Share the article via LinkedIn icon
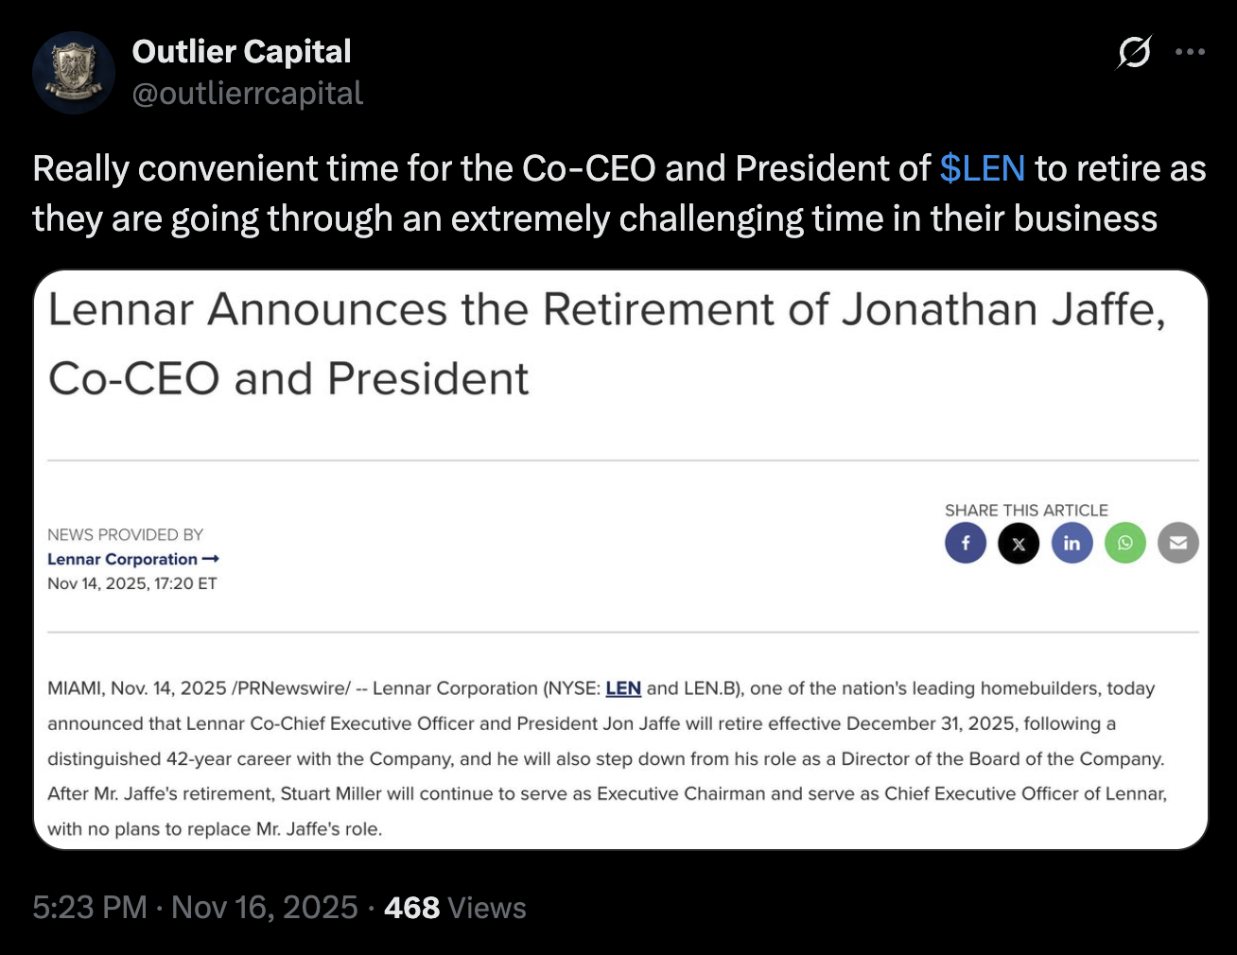This screenshot has width=1237, height=955. click(x=1071, y=543)
